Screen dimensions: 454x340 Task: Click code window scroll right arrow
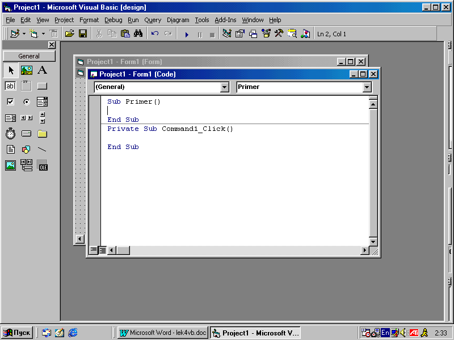point(365,250)
